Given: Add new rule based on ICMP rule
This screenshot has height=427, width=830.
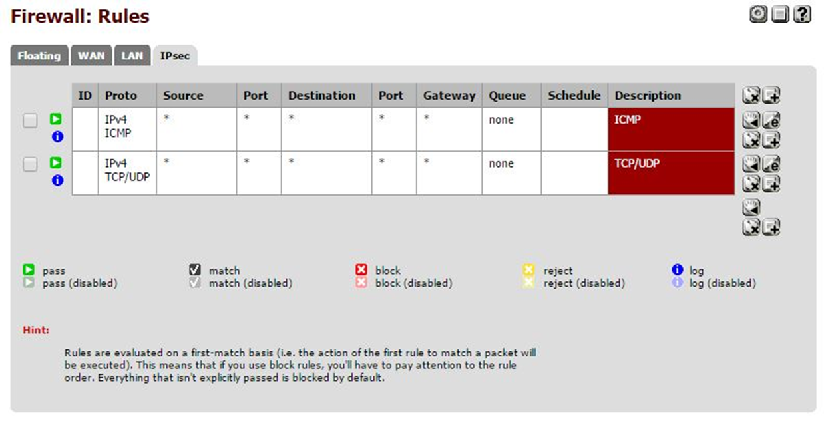Looking at the screenshot, I should point(771,140).
